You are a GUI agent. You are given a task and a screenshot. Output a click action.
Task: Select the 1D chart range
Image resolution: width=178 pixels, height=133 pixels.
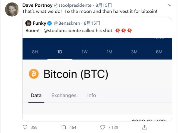tap(60, 52)
